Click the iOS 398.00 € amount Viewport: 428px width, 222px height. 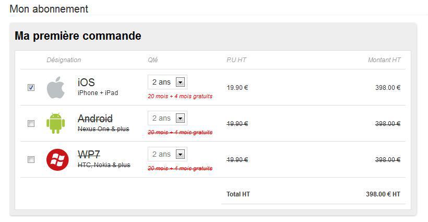[x=387, y=88]
